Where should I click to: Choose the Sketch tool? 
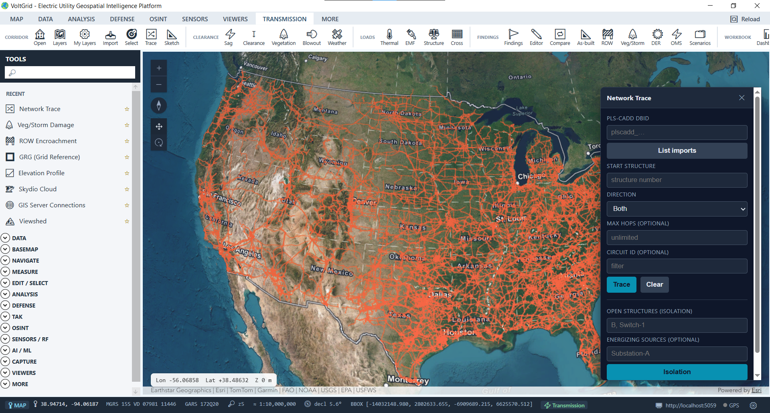pyautogui.click(x=172, y=37)
